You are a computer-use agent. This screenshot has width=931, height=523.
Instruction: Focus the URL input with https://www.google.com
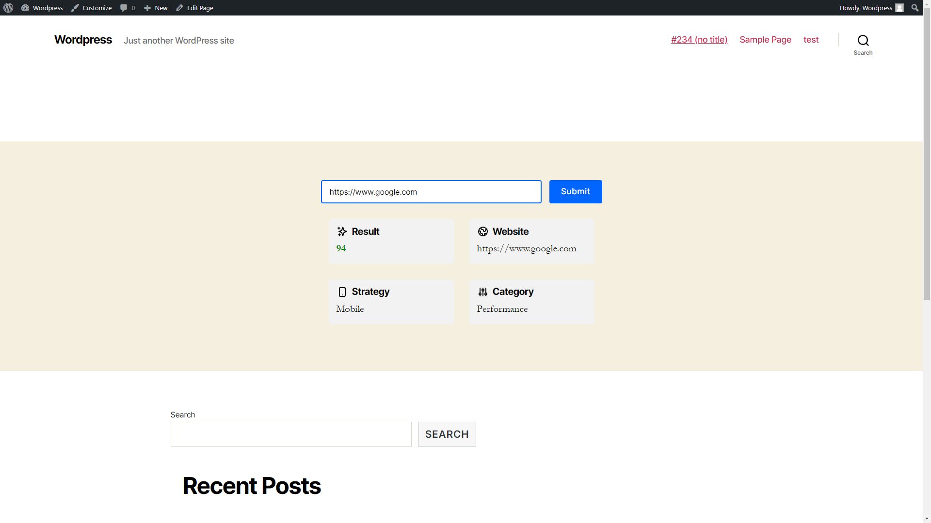click(431, 192)
